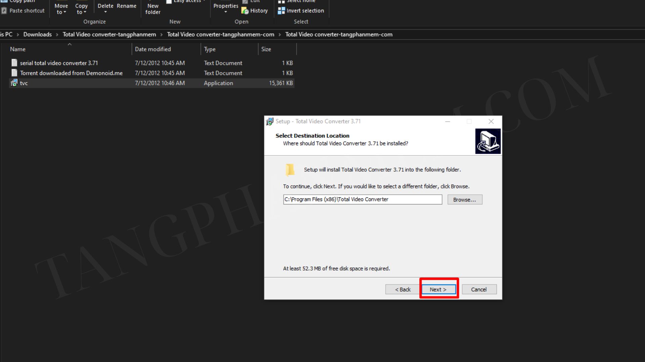Expand the Properties dropdown arrow
Image resolution: width=645 pixels, height=362 pixels.
click(226, 12)
